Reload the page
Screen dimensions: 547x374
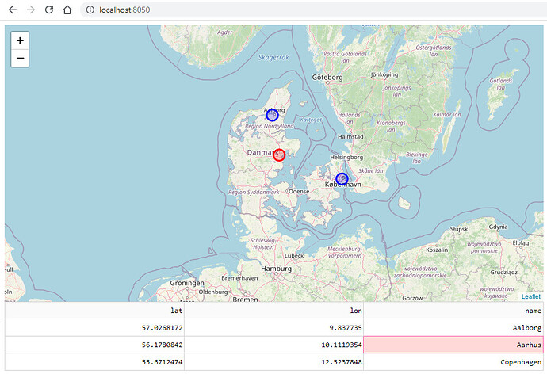(49, 10)
